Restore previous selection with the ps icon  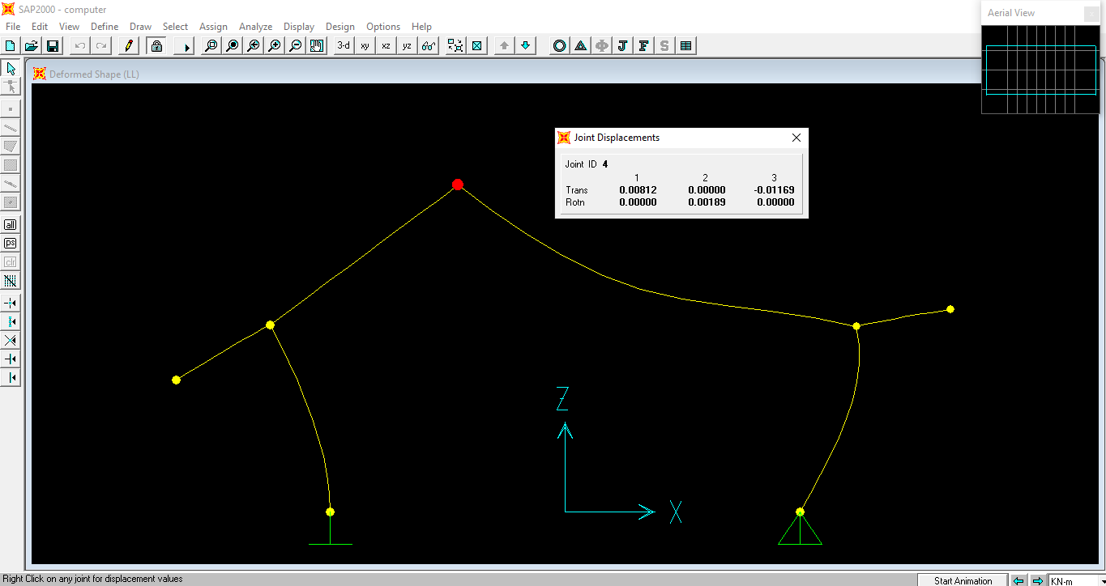(x=11, y=243)
